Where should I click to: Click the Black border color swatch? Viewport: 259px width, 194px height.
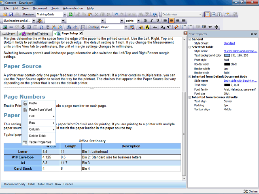coord(227,64)
